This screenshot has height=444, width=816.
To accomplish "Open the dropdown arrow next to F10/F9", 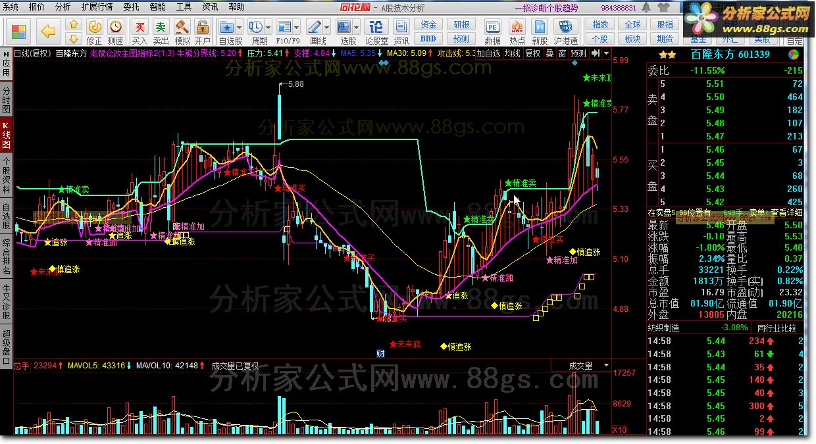I will 297,28.
